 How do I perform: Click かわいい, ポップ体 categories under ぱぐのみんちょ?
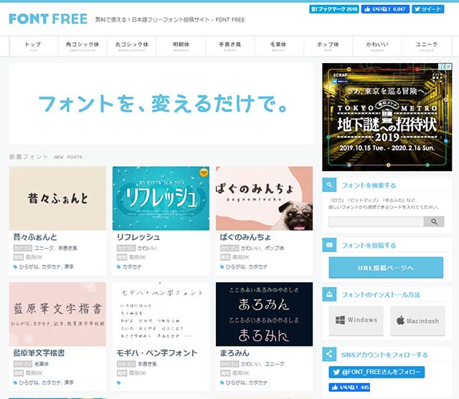click(262, 248)
